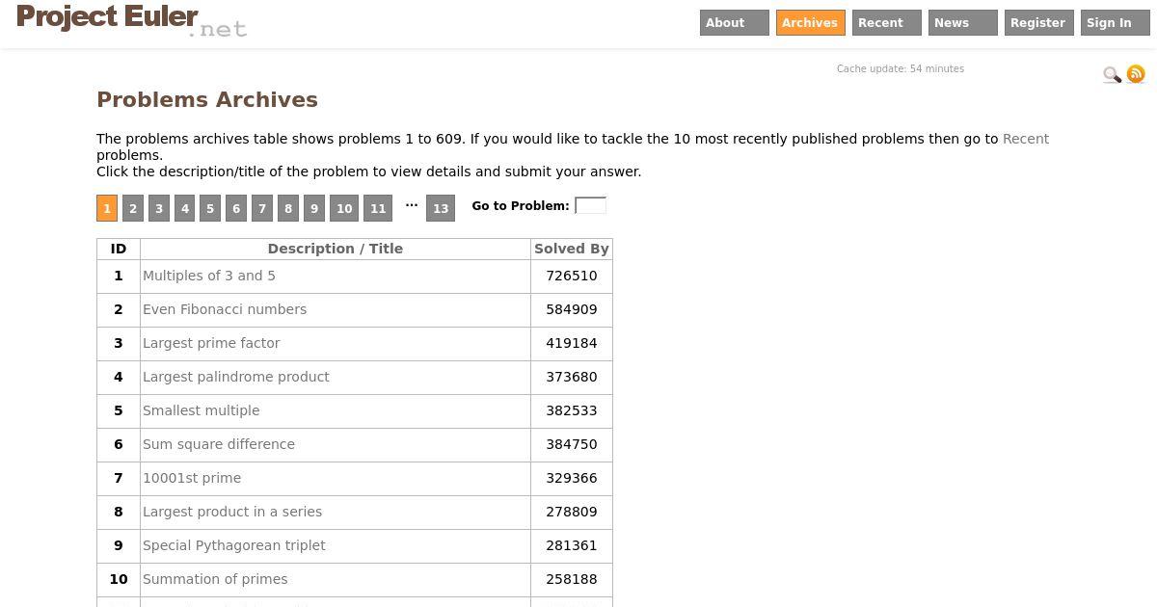The width and height of the screenshot is (1157, 607).
Task: Go to archive page 6
Action: tap(236, 208)
